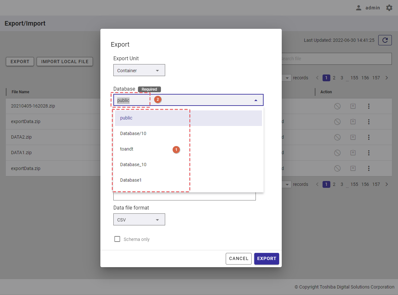
Task: Enable the Schema only checkbox
Action: (x=117, y=239)
